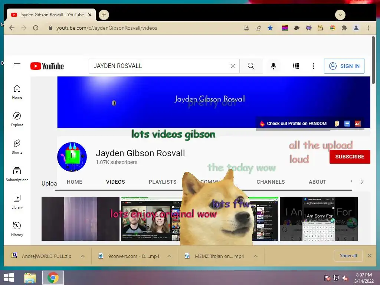
Task: Switch to the HOME channel tab
Action: (x=74, y=182)
